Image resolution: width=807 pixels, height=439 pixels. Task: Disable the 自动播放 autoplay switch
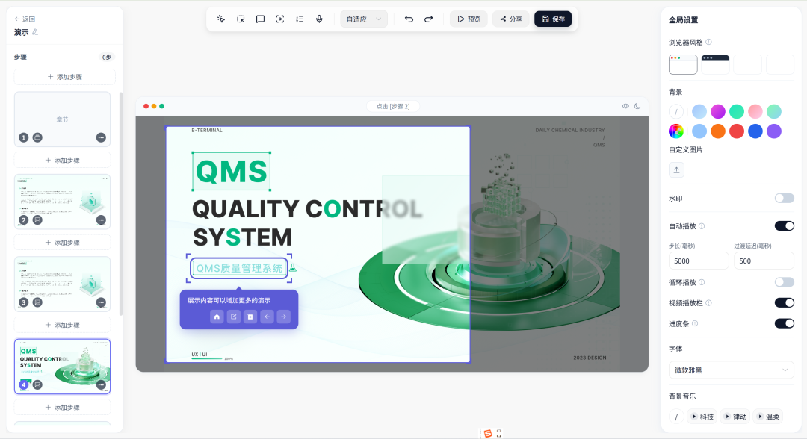785,225
